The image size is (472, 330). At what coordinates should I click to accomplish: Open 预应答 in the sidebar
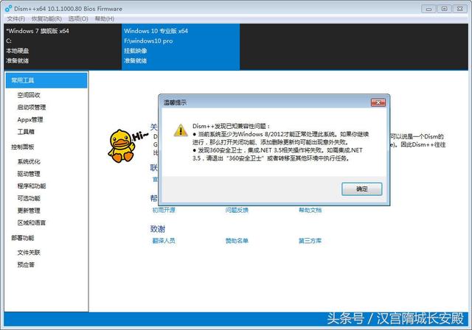tap(26, 264)
